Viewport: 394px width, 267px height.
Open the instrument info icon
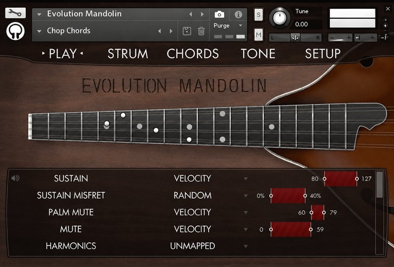click(238, 15)
